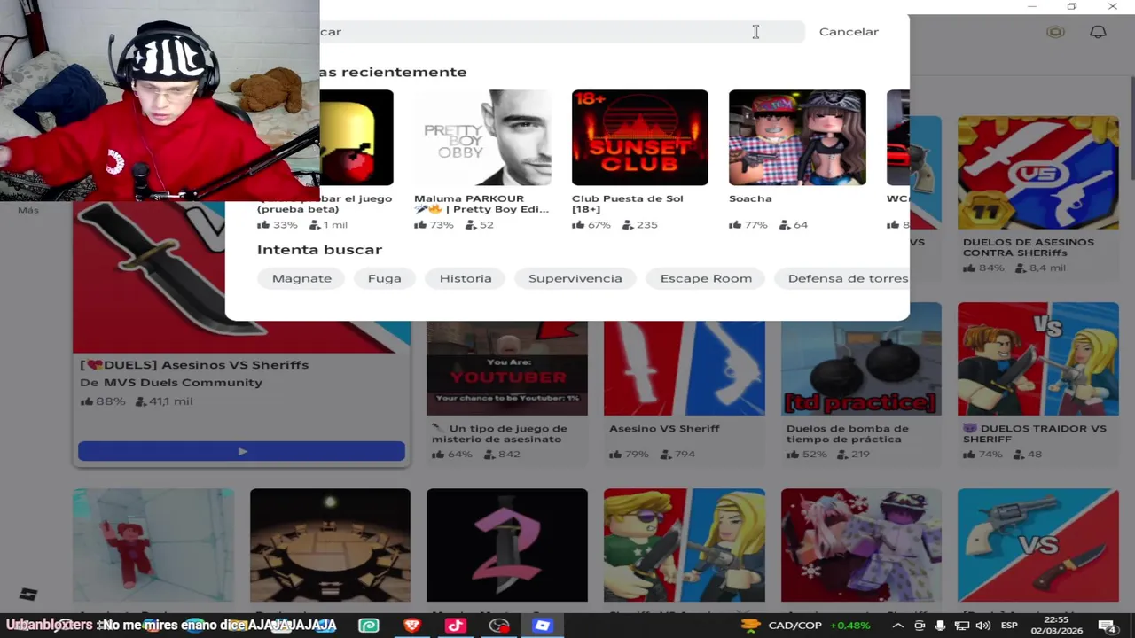Open the 'prueba beta' game thumbnail
The width and height of the screenshot is (1135, 638).
(356, 137)
